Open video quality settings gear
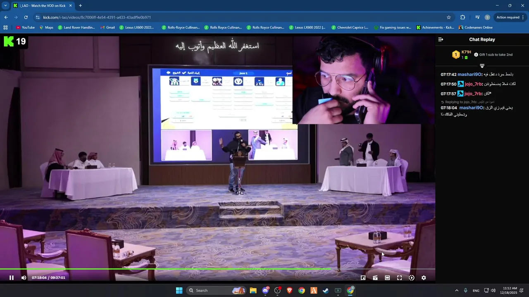Image resolution: width=529 pixels, height=297 pixels. (x=424, y=278)
